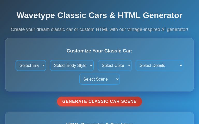199x124 pixels.
Task: Click the Select Body Style chevron arrow
Action: (x=91, y=66)
